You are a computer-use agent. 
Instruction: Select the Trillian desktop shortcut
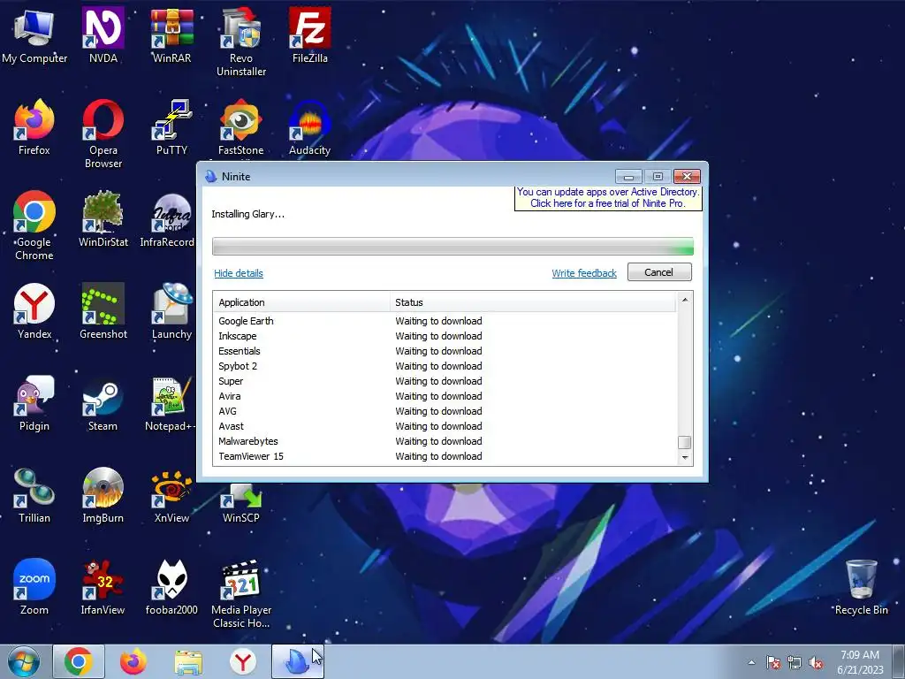point(34,495)
